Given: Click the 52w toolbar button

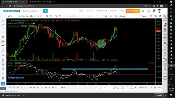Looking at the screenshot, I should click(111, 16).
